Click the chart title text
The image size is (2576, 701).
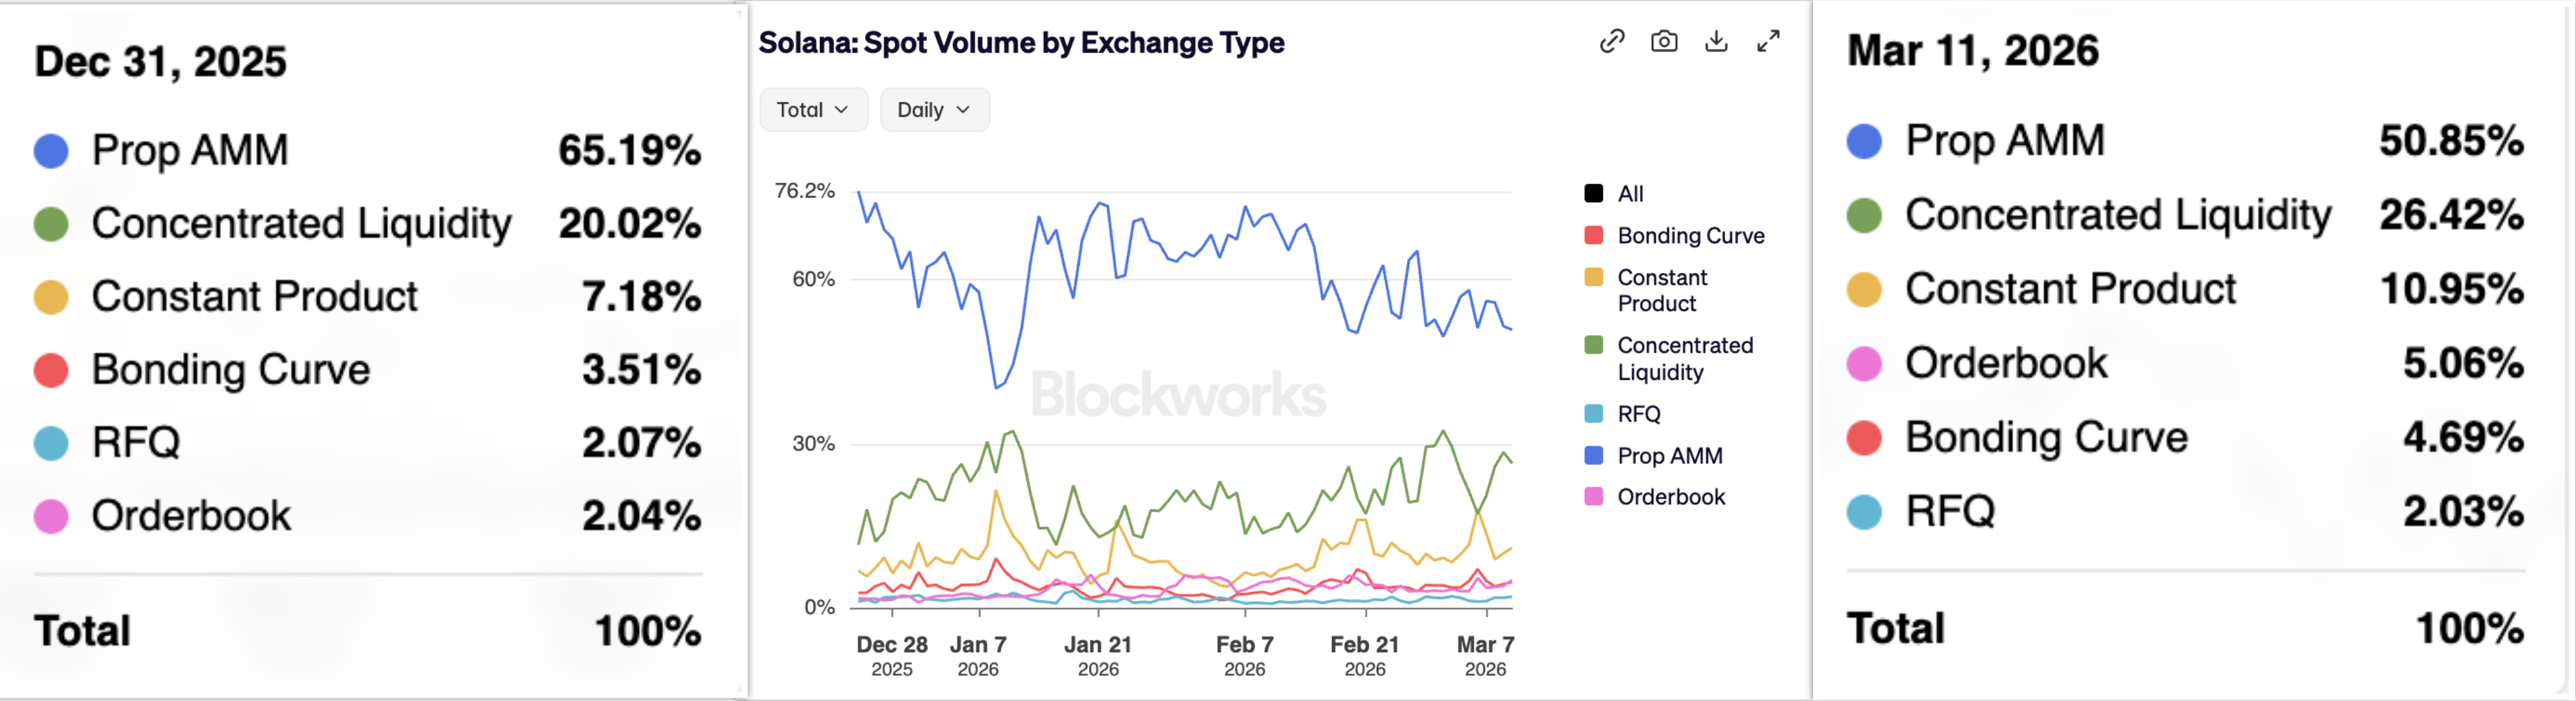(x=1021, y=43)
